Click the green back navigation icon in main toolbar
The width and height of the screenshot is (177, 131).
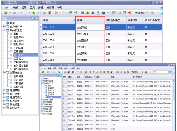tap(6, 13)
